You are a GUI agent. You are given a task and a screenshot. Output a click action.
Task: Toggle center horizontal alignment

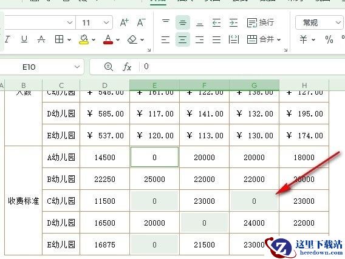pos(183,39)
